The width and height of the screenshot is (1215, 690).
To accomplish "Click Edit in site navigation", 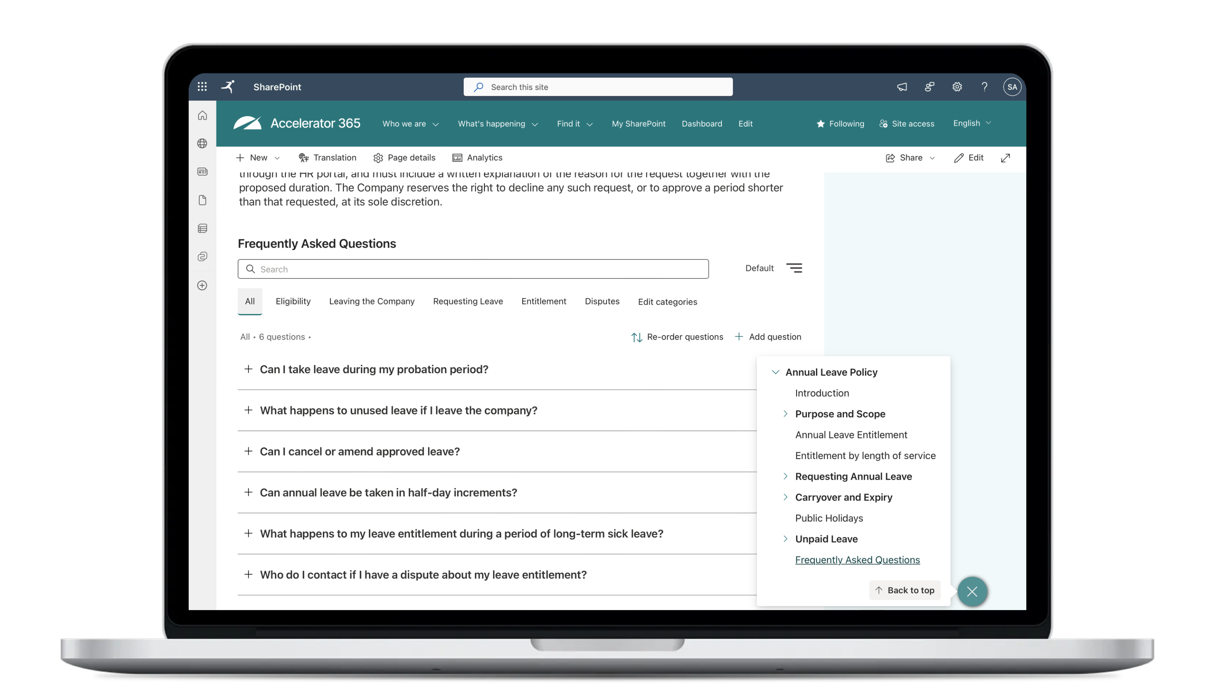I will pos(745,124).
